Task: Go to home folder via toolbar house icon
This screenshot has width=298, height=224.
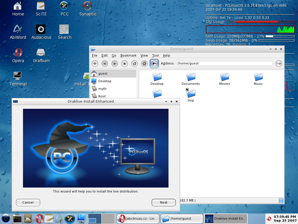Action: click(144, 63)
